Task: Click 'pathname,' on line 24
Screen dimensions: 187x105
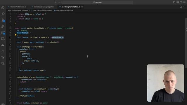Action: point(26,54)
